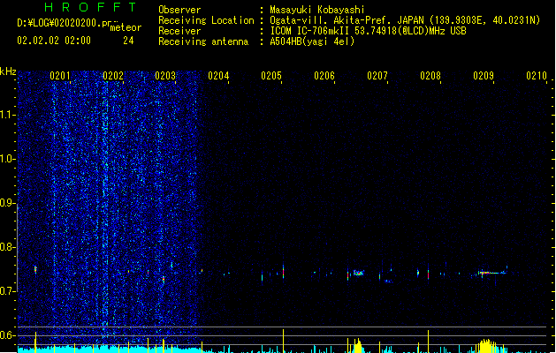
Task: Click the 0203 time marker
Action: click(x=165, y=76)
